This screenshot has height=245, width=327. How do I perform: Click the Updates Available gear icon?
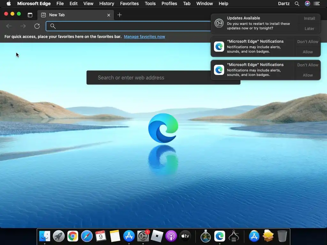[219, 23]
